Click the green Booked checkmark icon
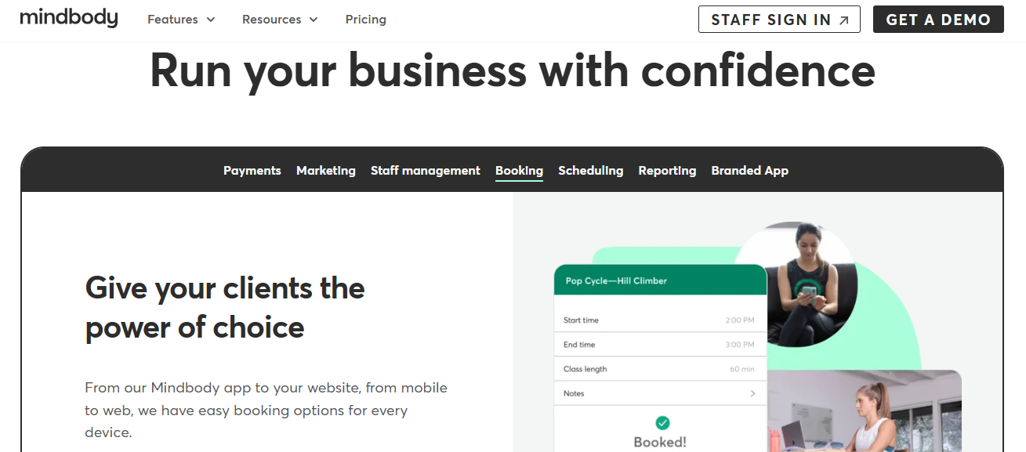Screen dimensions: 1026x452 coord(662,423)
